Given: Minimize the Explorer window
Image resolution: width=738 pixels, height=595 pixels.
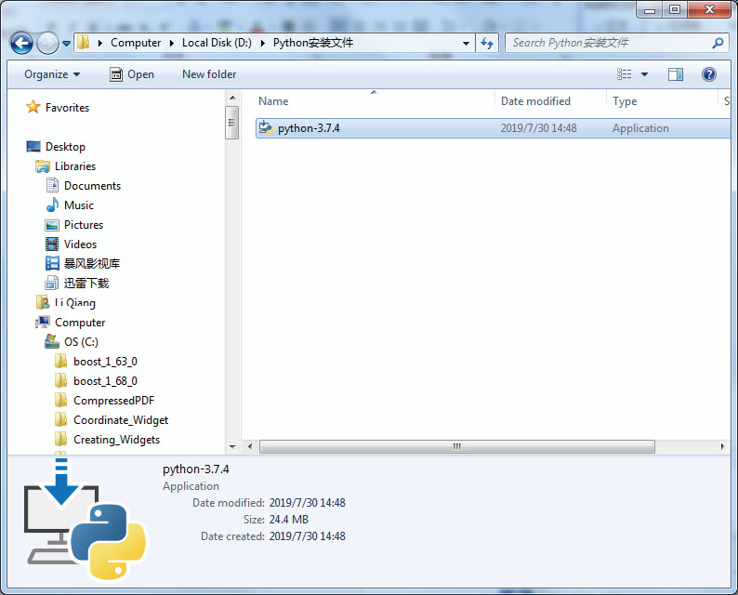Looking at the screenshot, I should click(650, 9).
